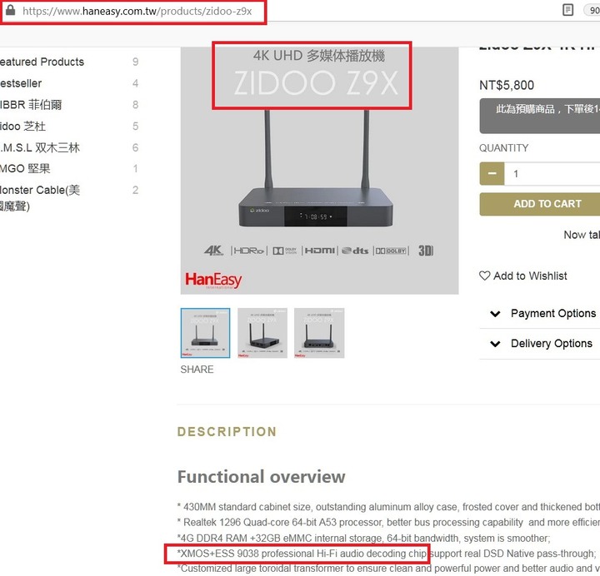Click the HanEasy logo on product image

pos(213,281)
